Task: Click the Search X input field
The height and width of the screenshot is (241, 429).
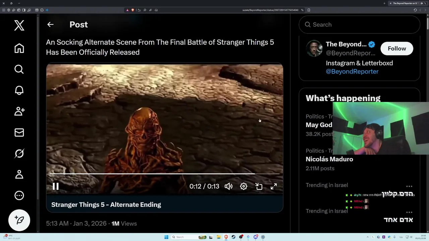Action: [x=359, y=24]
